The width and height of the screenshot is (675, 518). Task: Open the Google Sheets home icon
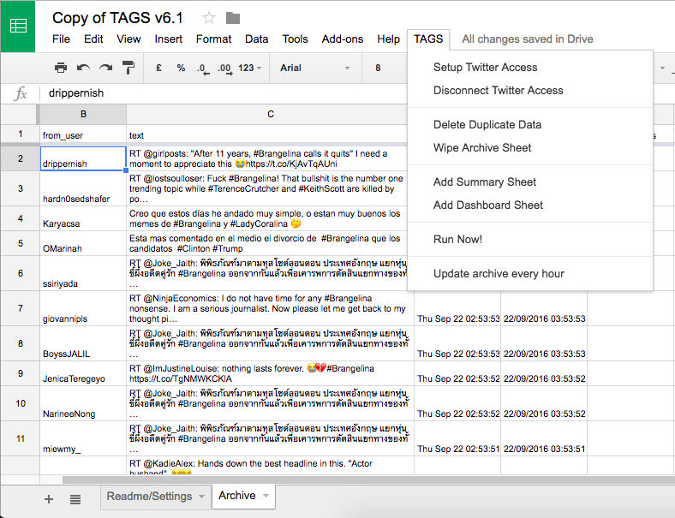18,26
